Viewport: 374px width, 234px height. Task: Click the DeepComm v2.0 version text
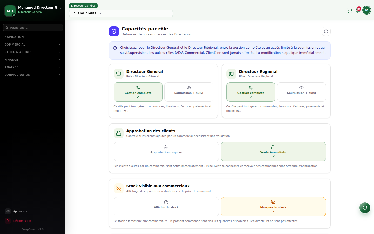(x=33, y=229)
